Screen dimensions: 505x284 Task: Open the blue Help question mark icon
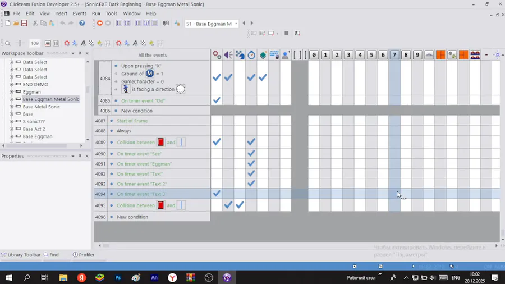pos(82,23)
